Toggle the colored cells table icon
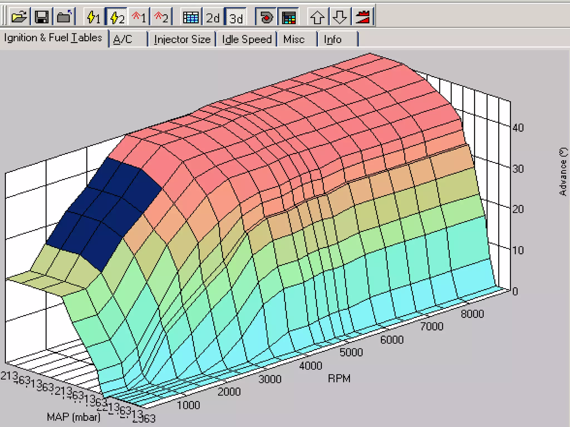 click(289, 17)
